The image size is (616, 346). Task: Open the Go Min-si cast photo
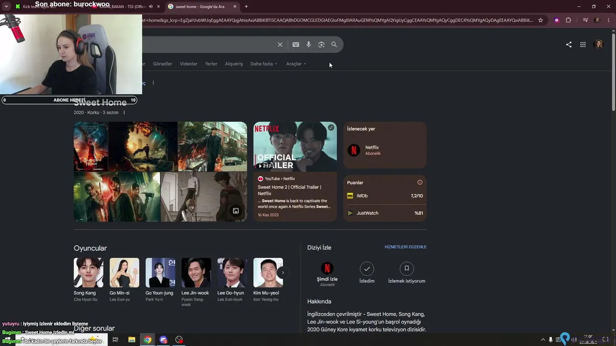[124, 272]
